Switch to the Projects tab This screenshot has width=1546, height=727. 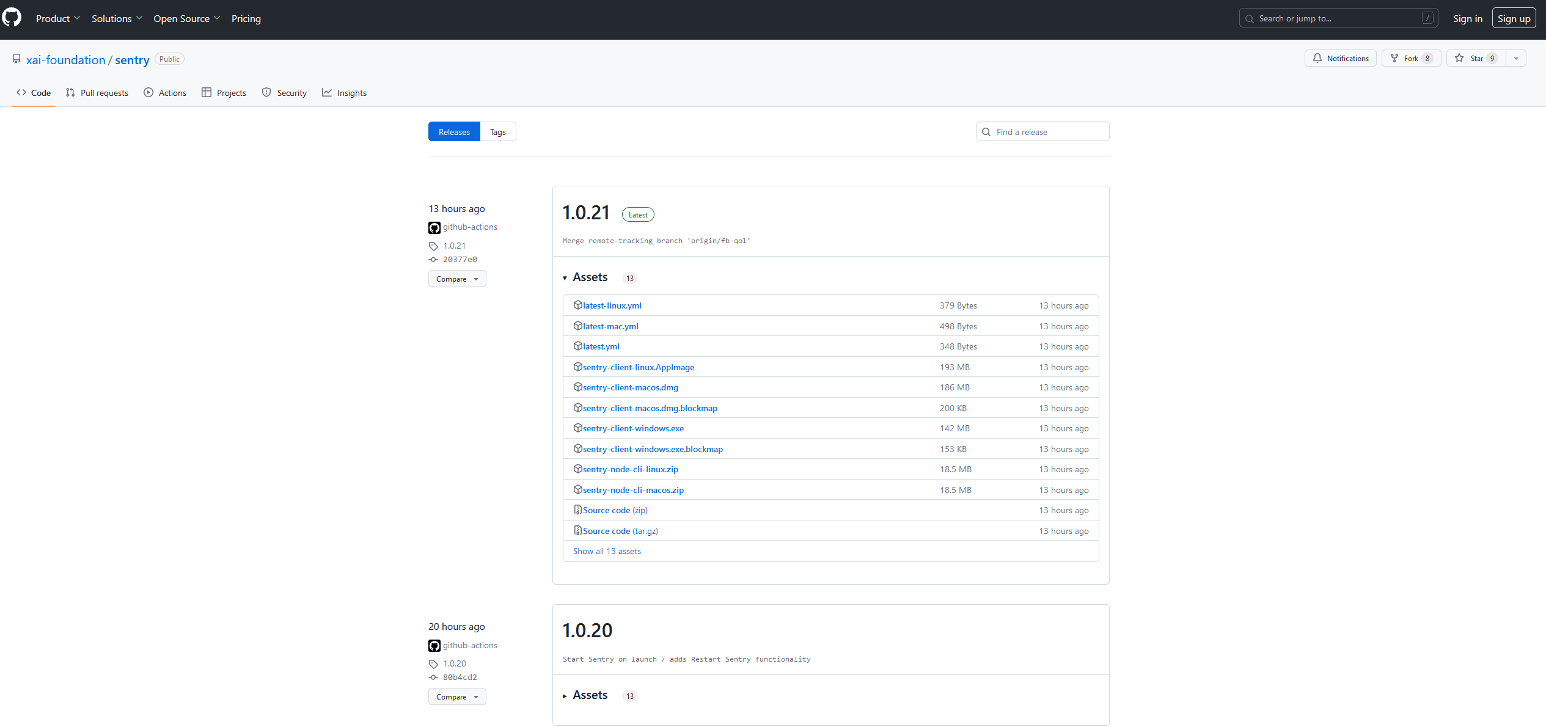tap(224, 93)
